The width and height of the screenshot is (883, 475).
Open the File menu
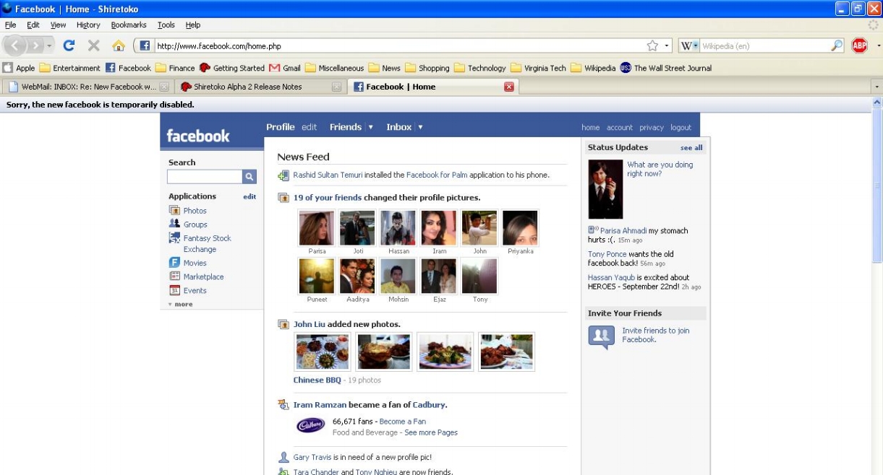[10, 25]
